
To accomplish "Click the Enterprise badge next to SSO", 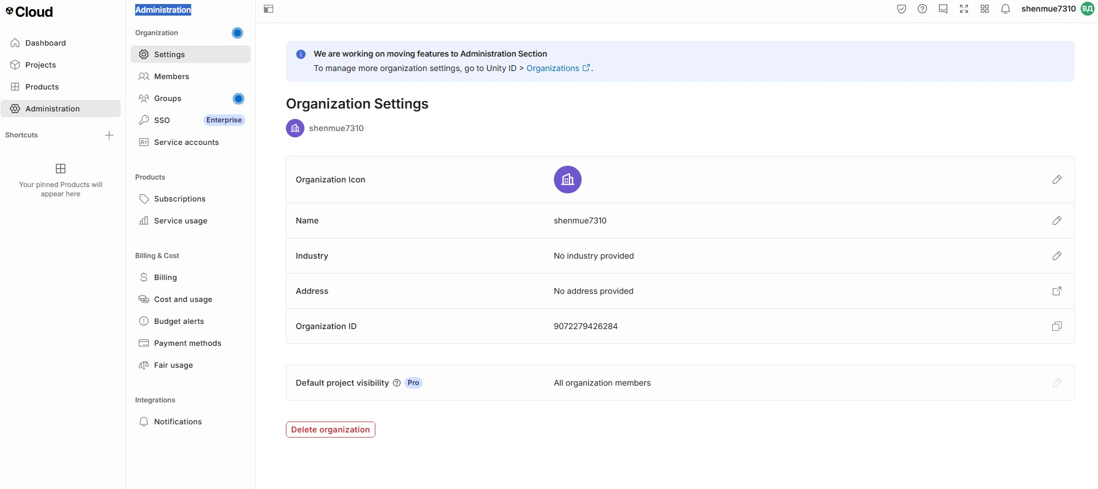I will coord(224,120).
